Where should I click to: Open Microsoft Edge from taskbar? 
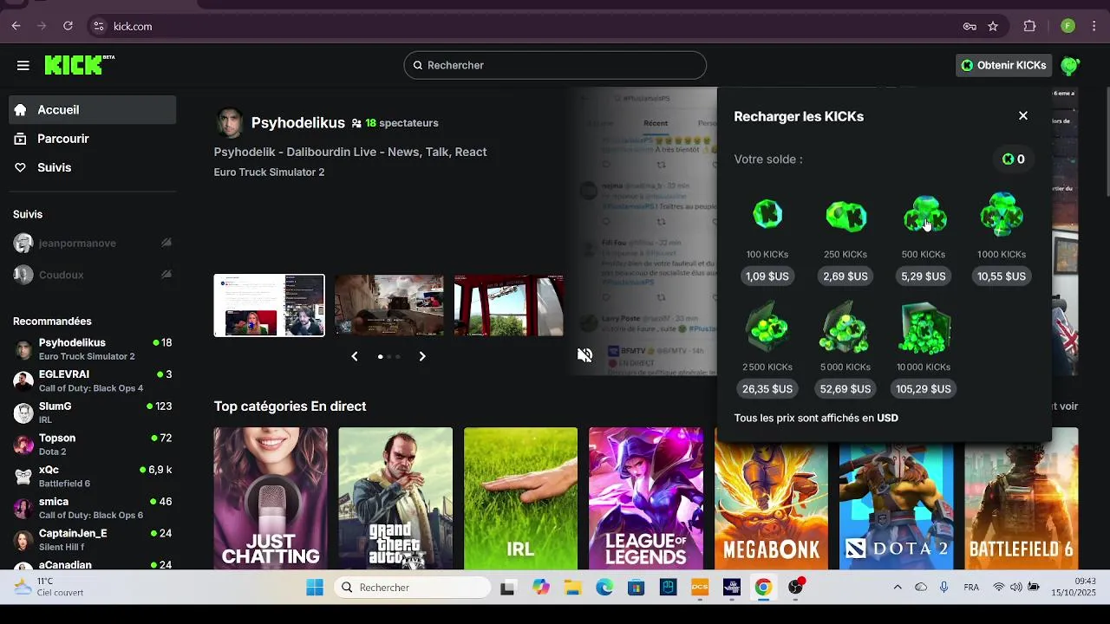pyautogui.click(x=604, y=588)
